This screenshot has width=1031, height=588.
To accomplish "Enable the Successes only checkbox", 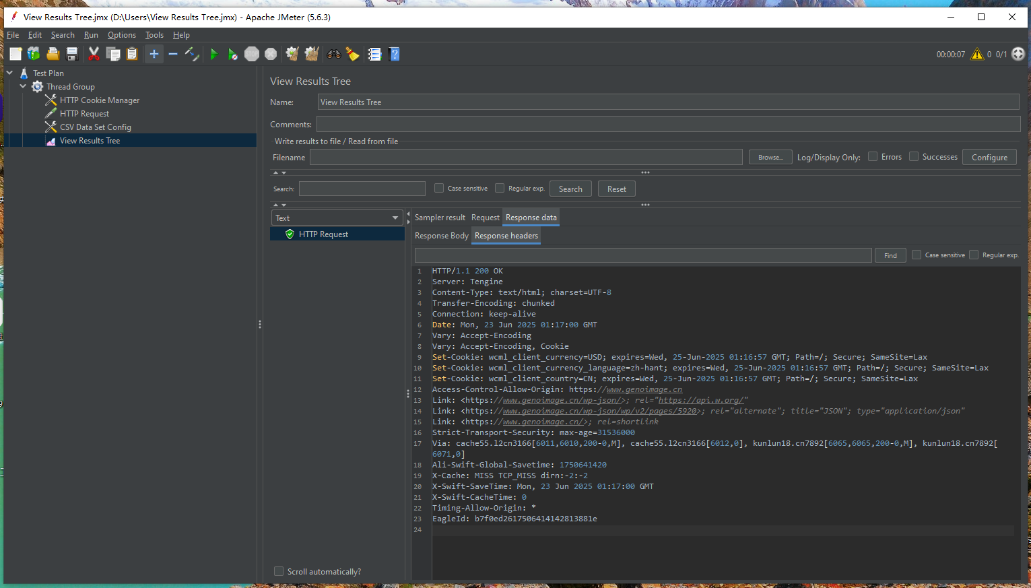I will (914, 156).
